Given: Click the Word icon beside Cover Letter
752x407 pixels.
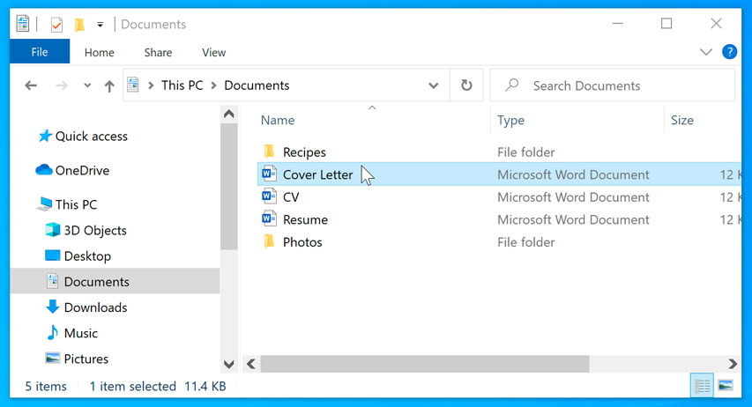Looking at the screenshot, I should coord(269,174).
